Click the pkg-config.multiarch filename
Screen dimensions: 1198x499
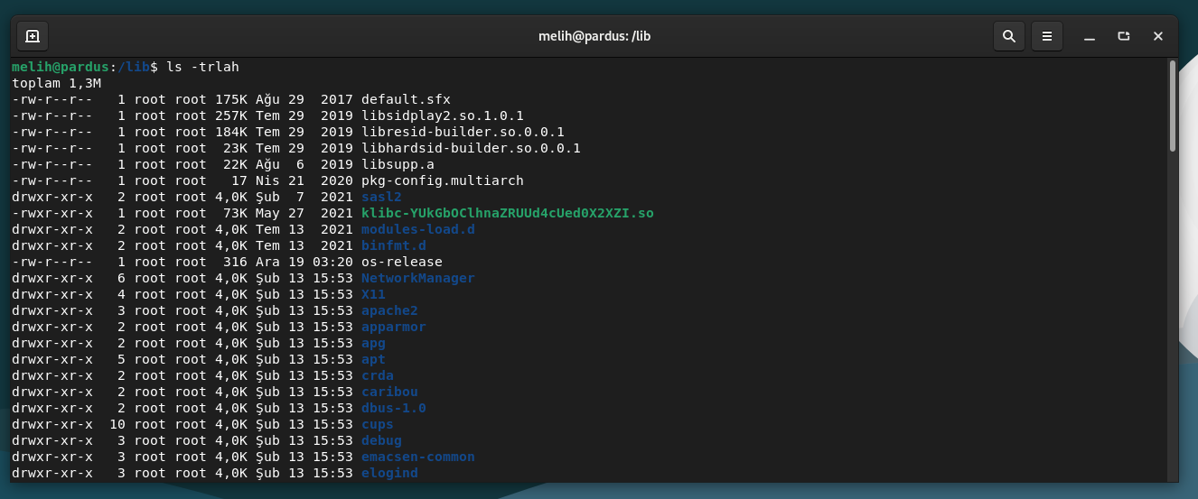[x=442, y=180]
